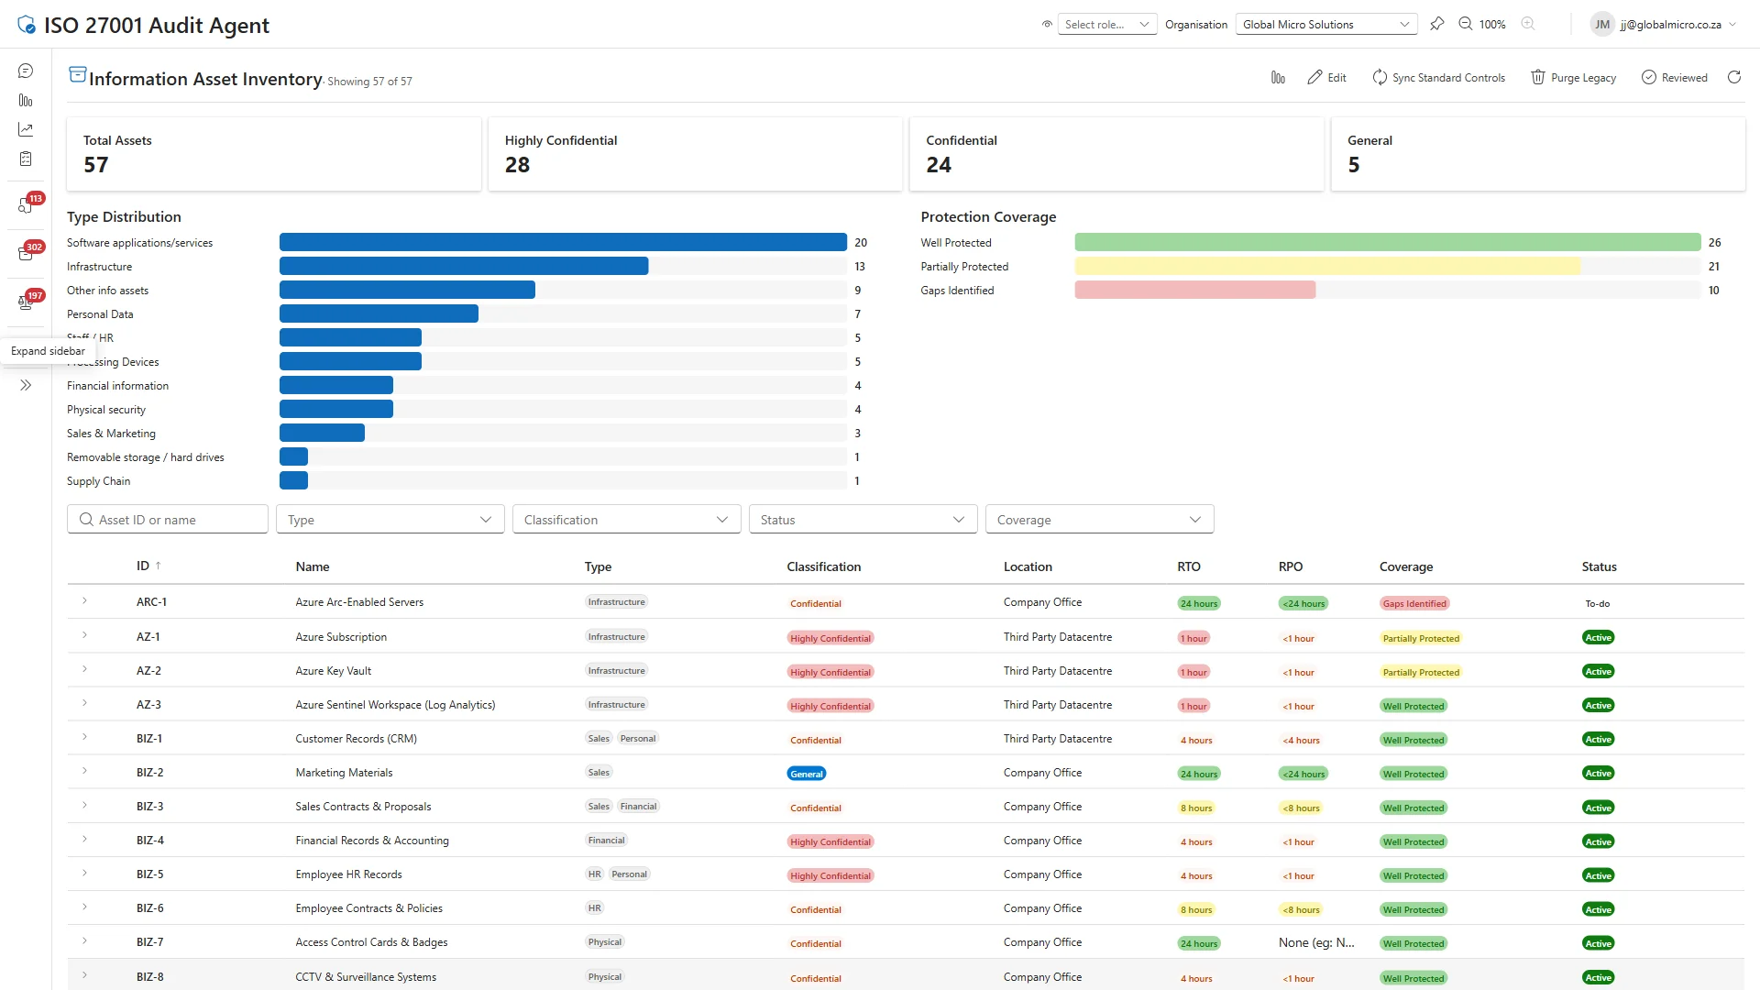Image resolution: width=1760 pixels, height=990 pixels.
Task: Expand the AZ-1 Azure Subscription row
Action: 84,636
